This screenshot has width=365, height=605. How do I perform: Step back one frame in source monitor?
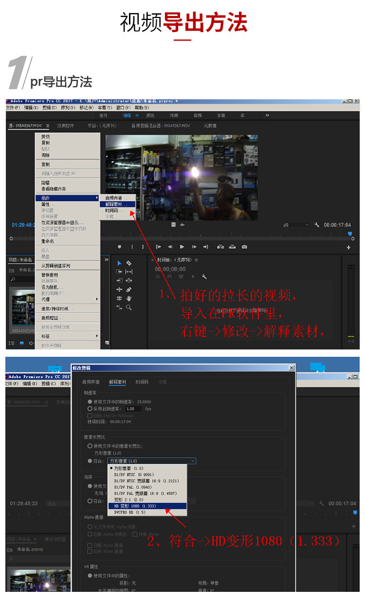click(x=170, y=247)
